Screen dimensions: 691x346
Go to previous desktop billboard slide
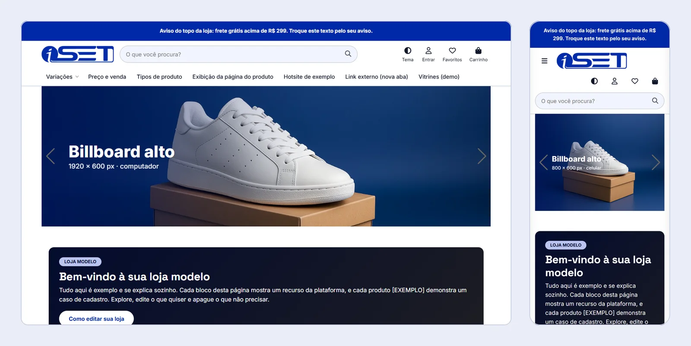pyautogui.click(x=51, y=156)
